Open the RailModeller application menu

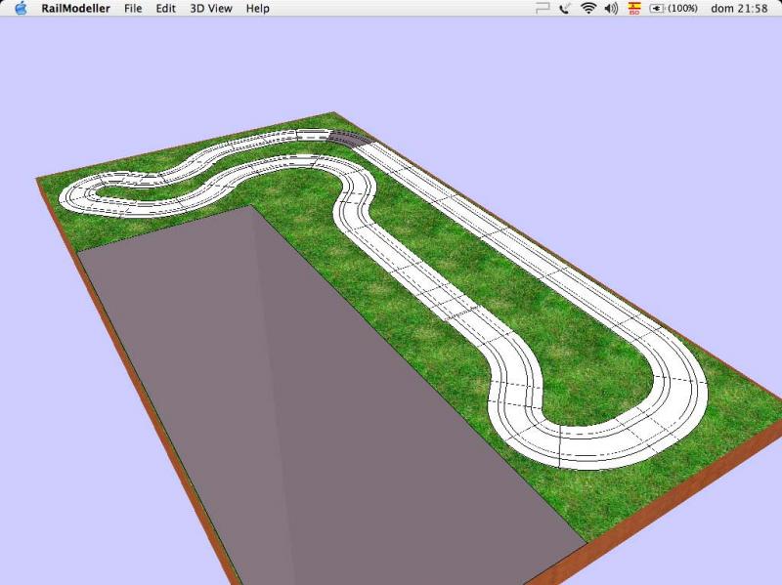[x=75, y=8]
